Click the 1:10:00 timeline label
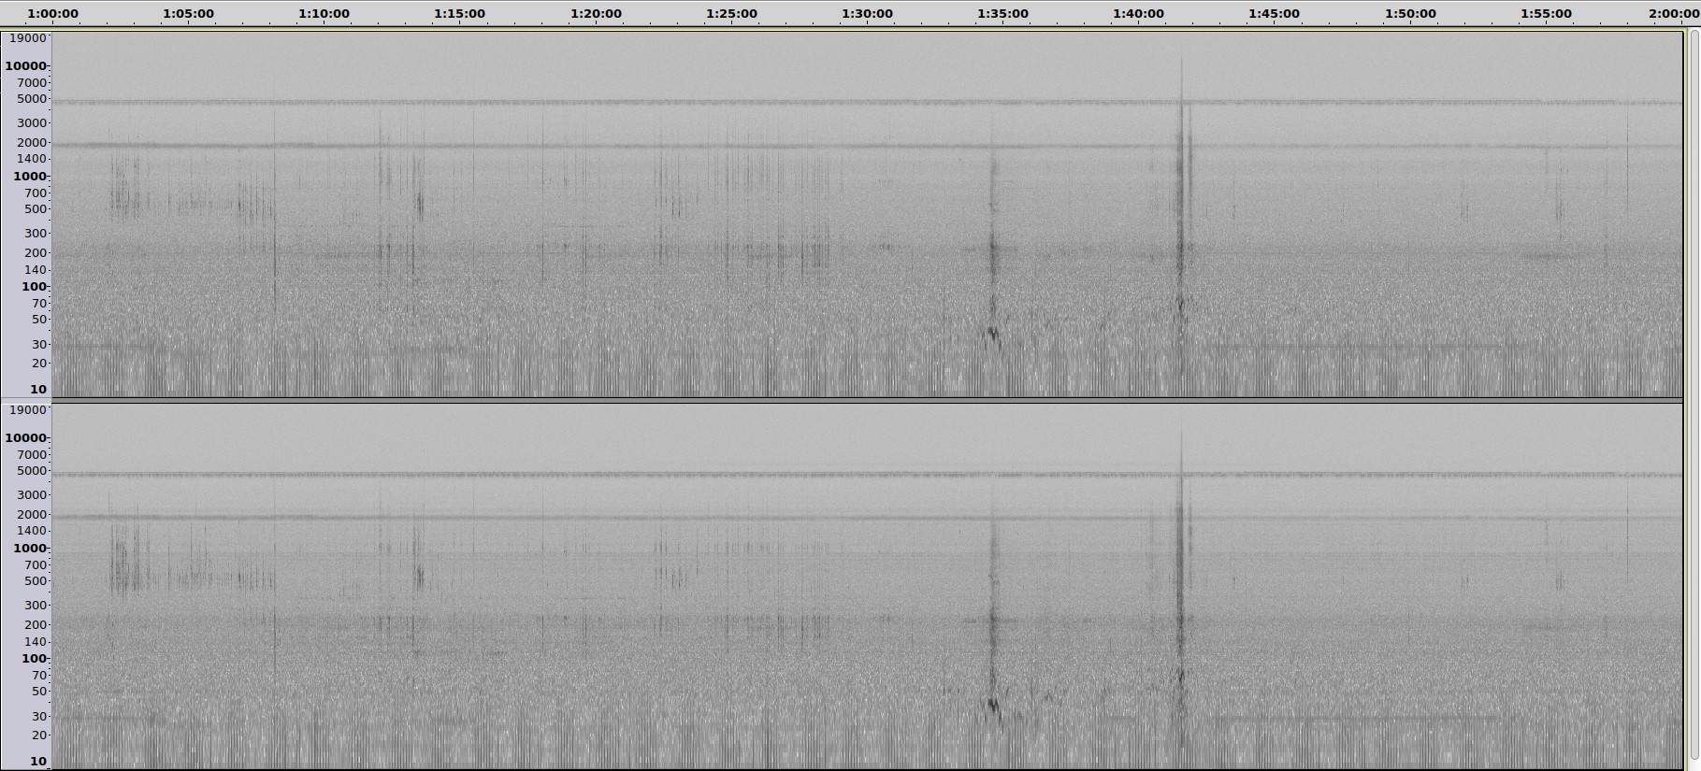Screen dimensions: 1701x771 point(324,14)
